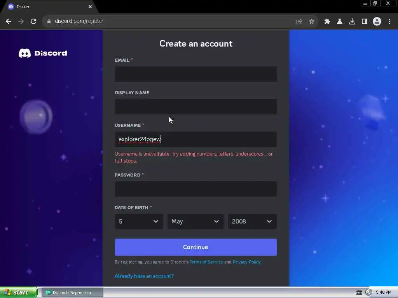Click the Username is unavailable error text
The height and width of the screenshot is (298, 398).
pos(194,157)
